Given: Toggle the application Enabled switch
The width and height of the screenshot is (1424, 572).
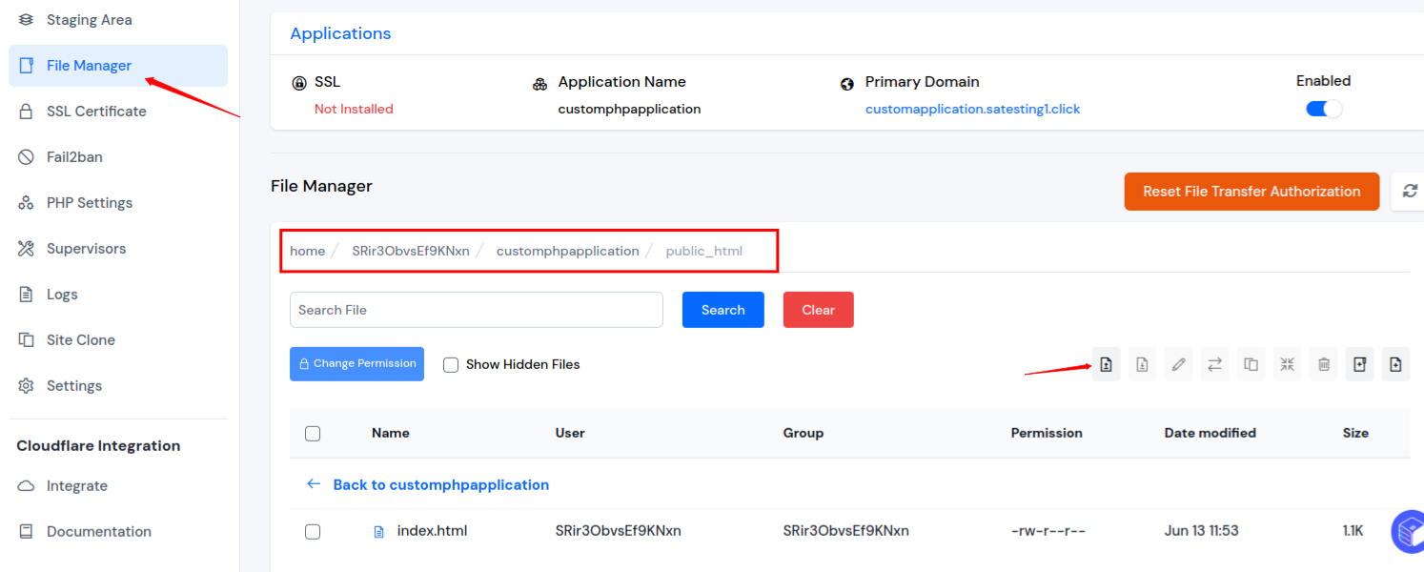Looking at the screenshot, I should click(x=1323, y=109).
